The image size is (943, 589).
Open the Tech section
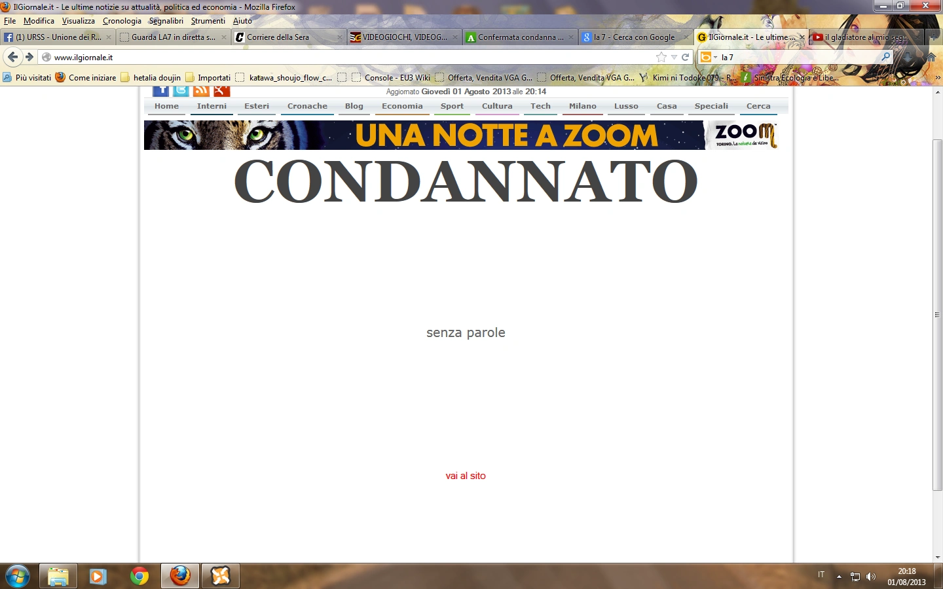(x=540, y=106)
